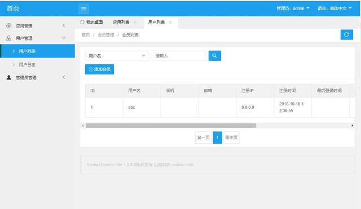Click 会员列表 in the breadcrumb
The width and height of the screenshot is (361, 209).
tap(130, 35)
